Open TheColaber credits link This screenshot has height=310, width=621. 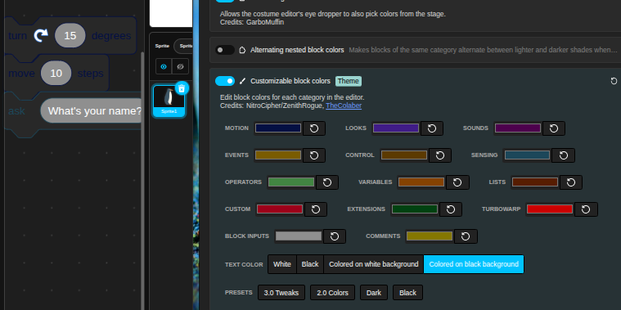[344, 106]
